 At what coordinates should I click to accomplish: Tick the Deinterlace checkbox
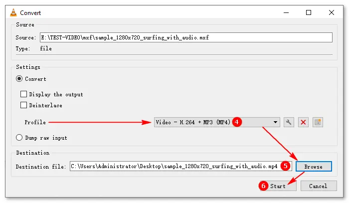(x=23, y=105)
